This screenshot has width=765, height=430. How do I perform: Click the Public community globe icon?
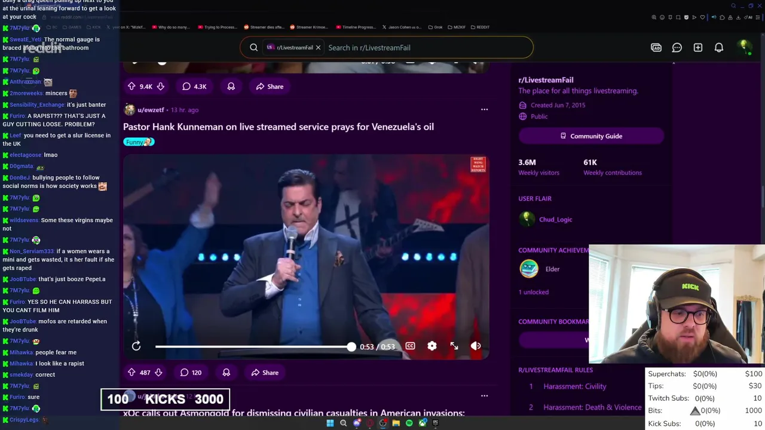point(523,116)
